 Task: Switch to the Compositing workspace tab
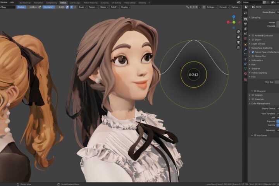click(x=52, y=3)
